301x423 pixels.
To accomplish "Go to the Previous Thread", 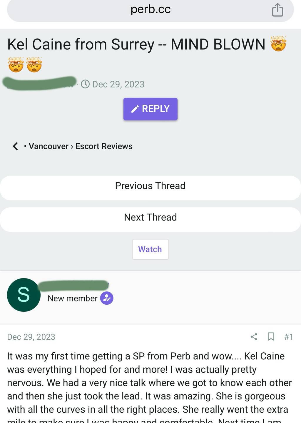I will 150,186.
